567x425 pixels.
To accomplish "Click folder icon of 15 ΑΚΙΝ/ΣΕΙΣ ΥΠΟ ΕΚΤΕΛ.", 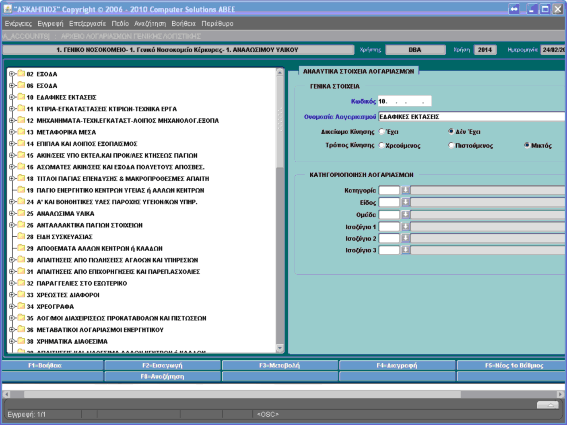I will click(21, 155).
